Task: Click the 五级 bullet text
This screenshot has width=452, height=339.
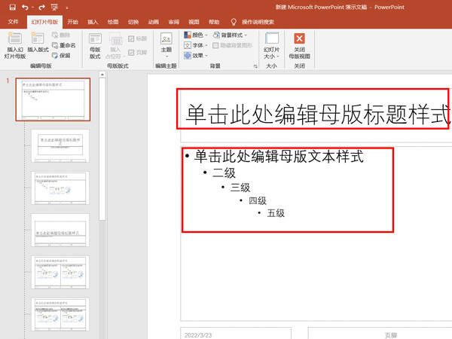Action: click(276, 213)
